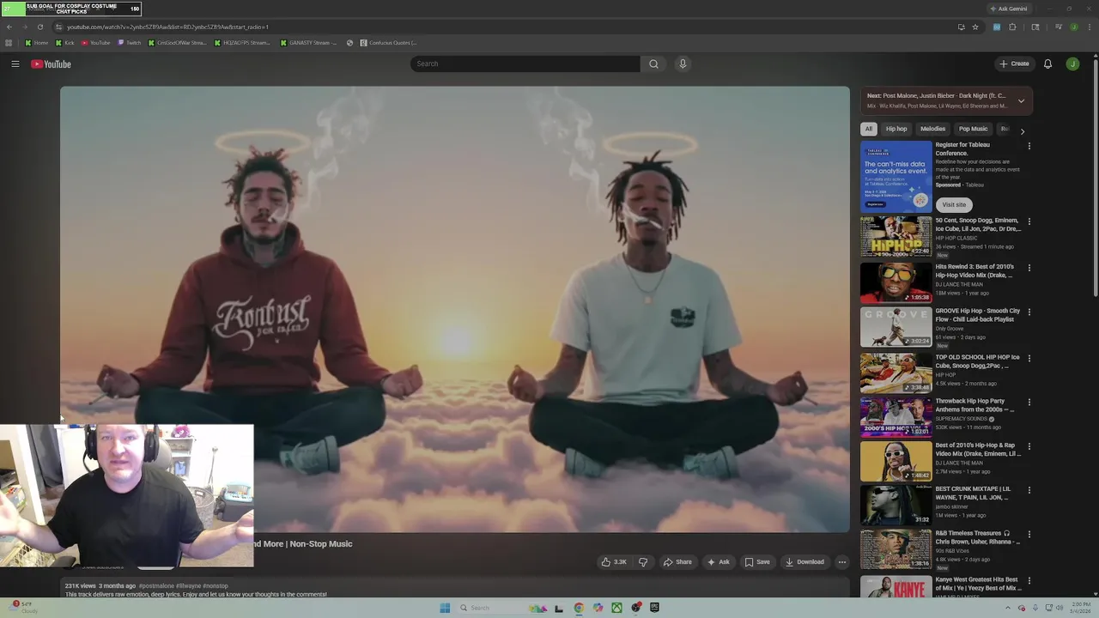The height and width of the screenshot is (618, 1099).
Task: Open the Confucius Quotes bookmark
Action: pyautogui.click(x=389, y=43)
